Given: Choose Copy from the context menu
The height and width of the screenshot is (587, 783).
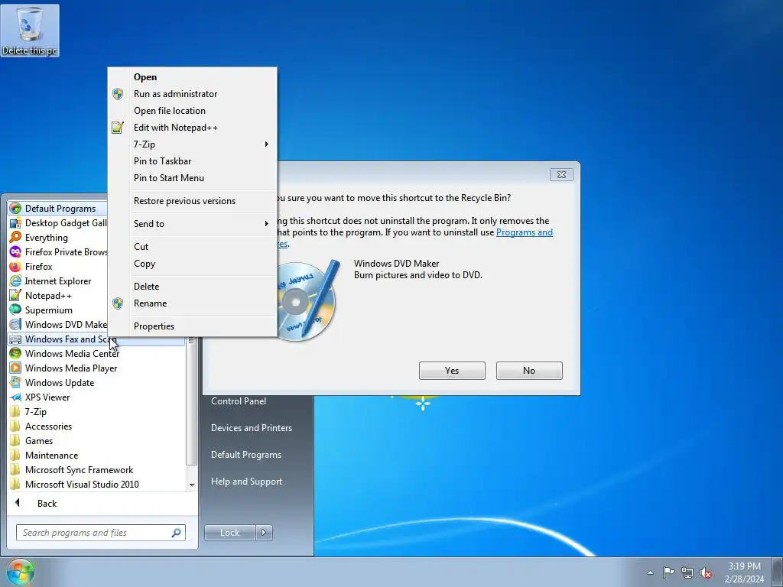Looking at the screenshot, I should click(192, 264).
